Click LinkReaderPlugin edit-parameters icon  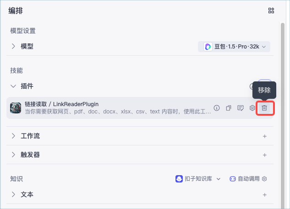[241, 108]
